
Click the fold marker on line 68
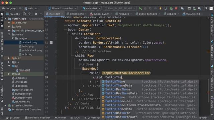click(x=56, y=73)
